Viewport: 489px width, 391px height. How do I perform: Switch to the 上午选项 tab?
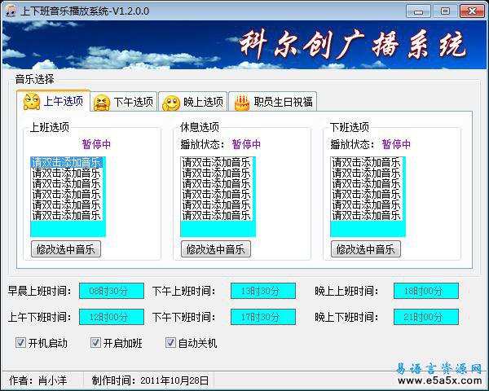tap(53, 101)
